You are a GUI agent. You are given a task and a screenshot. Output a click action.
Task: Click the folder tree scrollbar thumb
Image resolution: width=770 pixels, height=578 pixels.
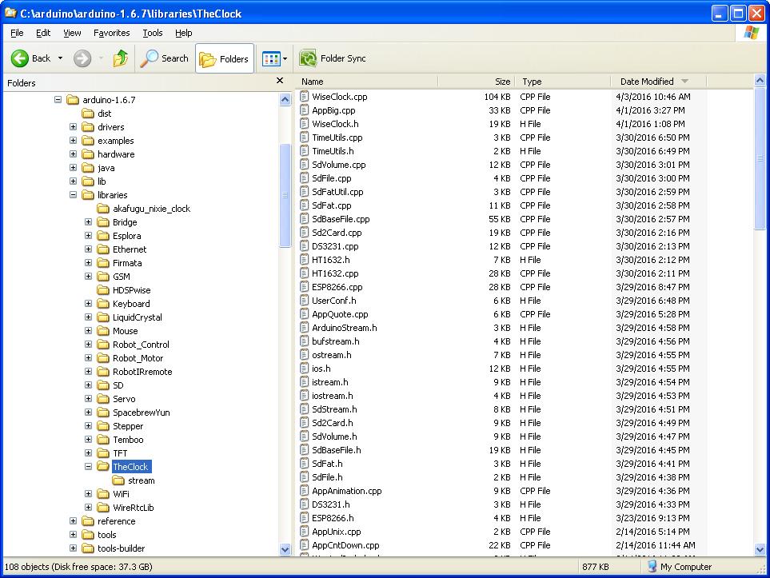click(285, 195)
